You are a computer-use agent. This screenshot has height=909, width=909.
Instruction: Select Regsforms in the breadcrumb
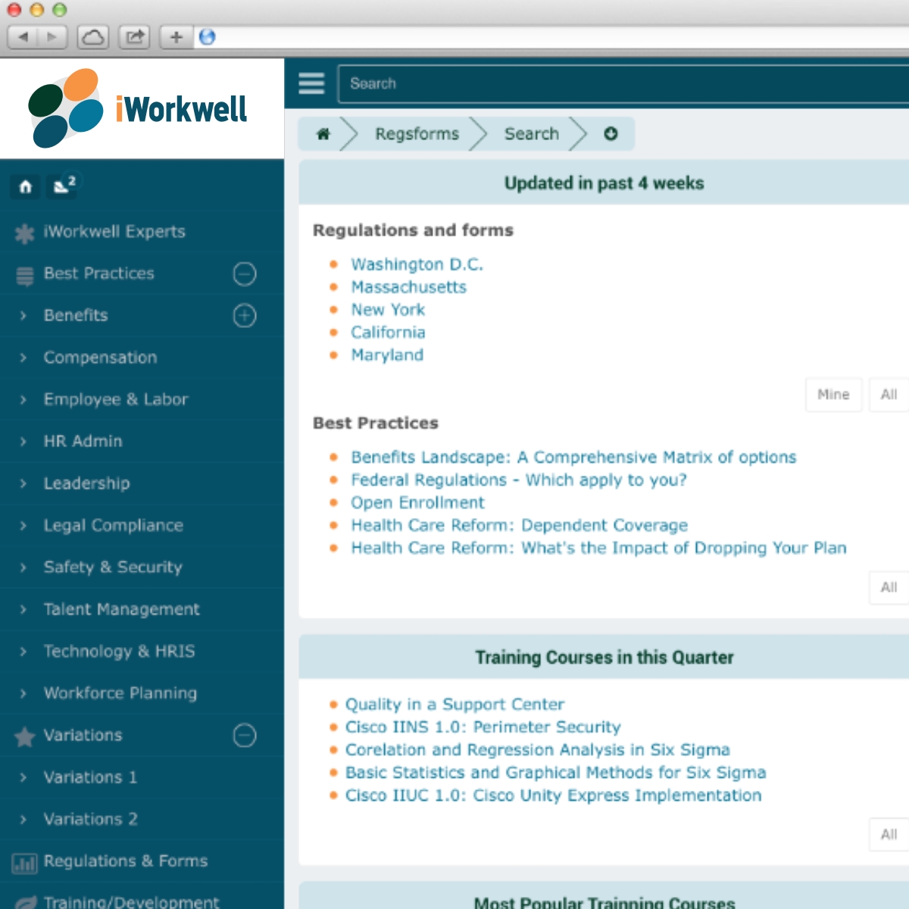tap(417, 133)
